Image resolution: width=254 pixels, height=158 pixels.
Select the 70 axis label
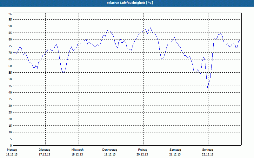[x=10, y=53]
